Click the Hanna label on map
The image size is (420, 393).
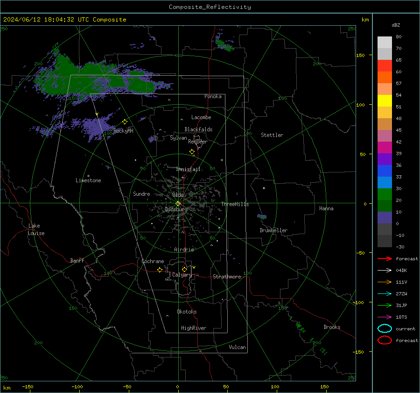[x=326, y=208]
